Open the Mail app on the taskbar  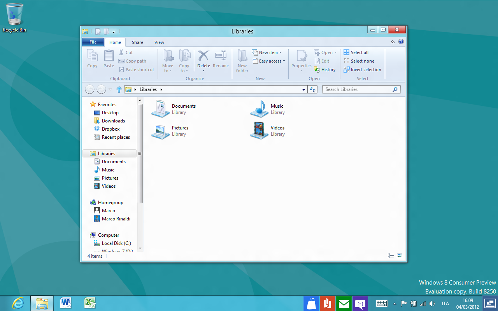344,304
